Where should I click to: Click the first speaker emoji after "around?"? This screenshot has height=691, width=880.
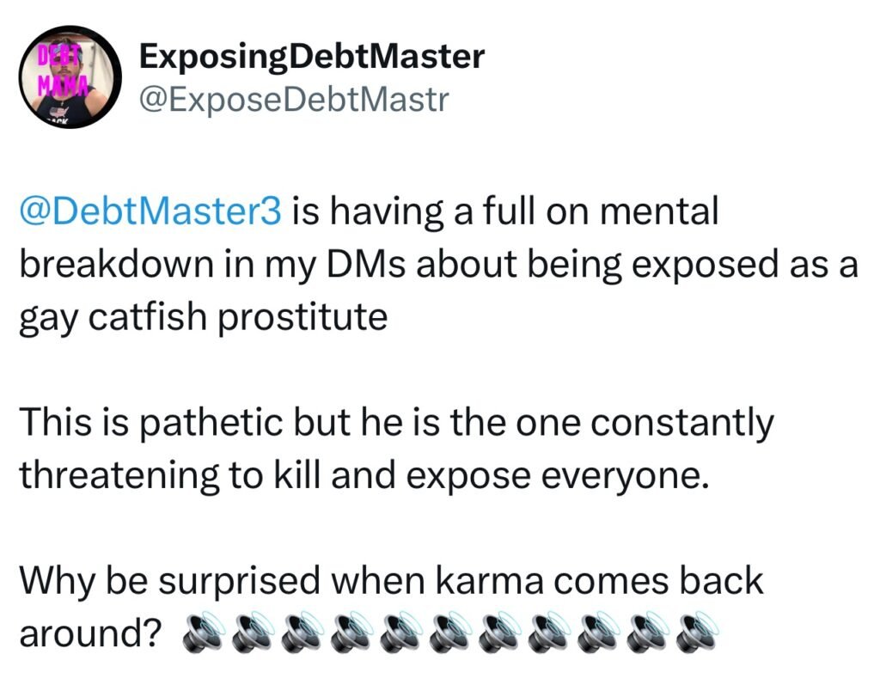click(199, 633)
